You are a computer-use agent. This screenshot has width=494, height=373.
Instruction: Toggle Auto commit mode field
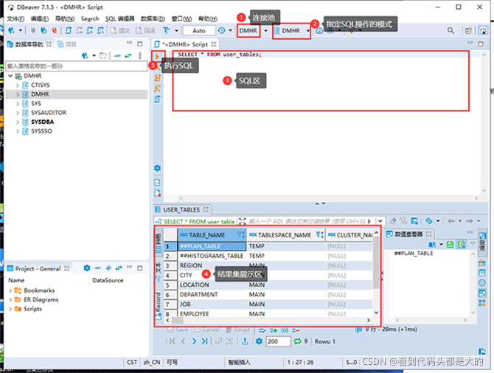199,30
